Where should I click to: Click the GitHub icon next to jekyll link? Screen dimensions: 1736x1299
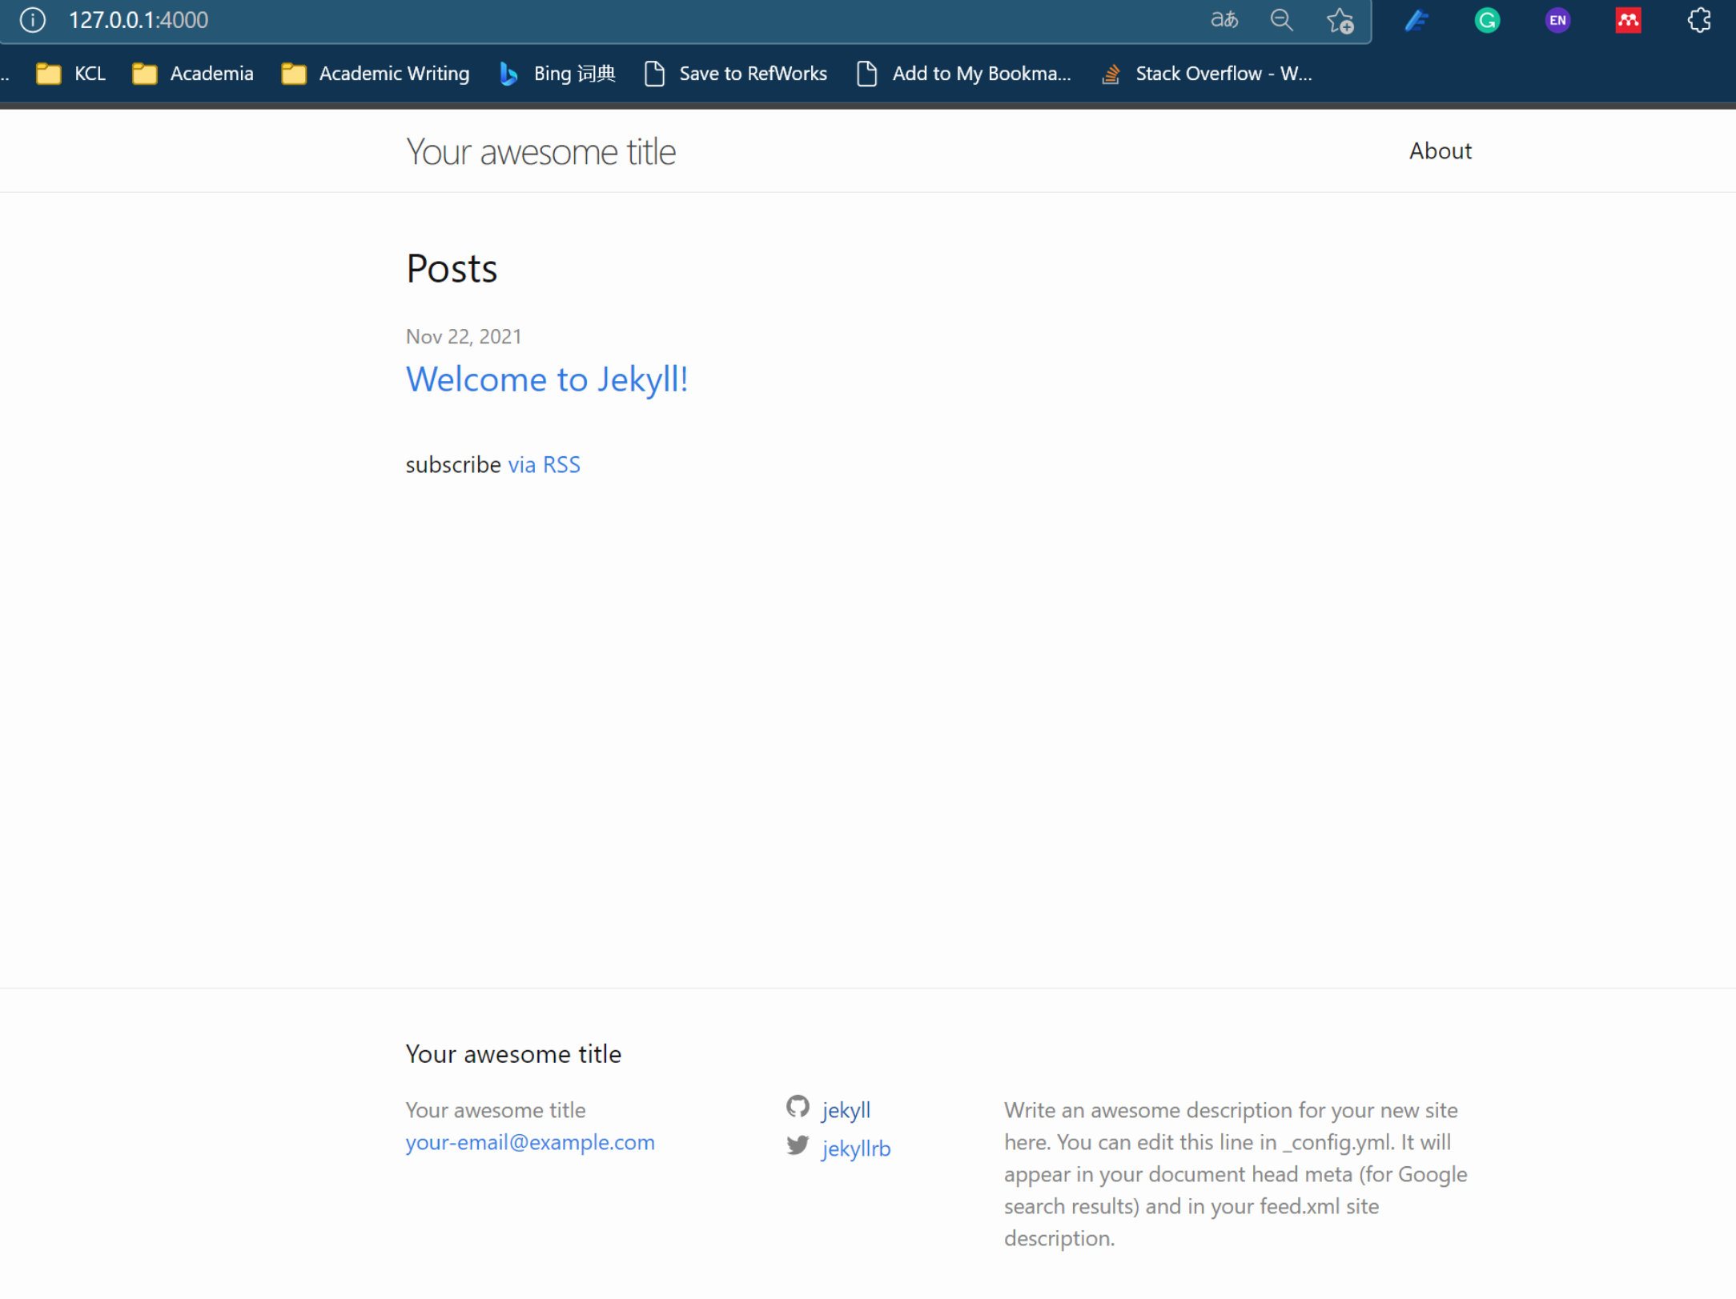tap(797, 1107)
